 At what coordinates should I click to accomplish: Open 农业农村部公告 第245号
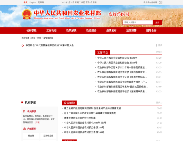pos(84,127)
